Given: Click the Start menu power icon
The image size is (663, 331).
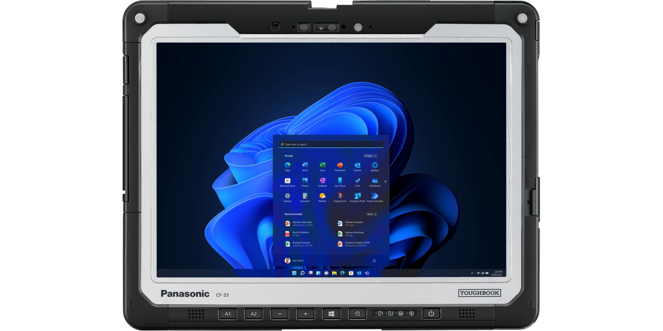Looking at the screenshot, I should click(374, 260).
